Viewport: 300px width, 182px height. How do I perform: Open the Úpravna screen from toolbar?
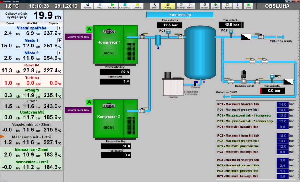87,6
